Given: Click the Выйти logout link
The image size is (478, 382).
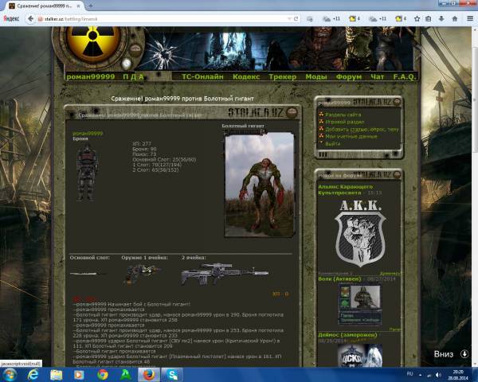Looking at the screenshot, I should [332, 144].
